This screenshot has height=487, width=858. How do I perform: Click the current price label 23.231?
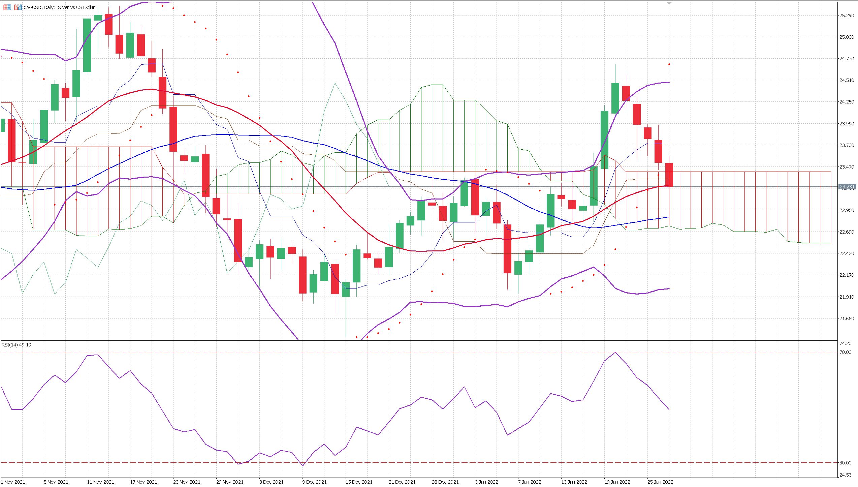tap(847, 187)
